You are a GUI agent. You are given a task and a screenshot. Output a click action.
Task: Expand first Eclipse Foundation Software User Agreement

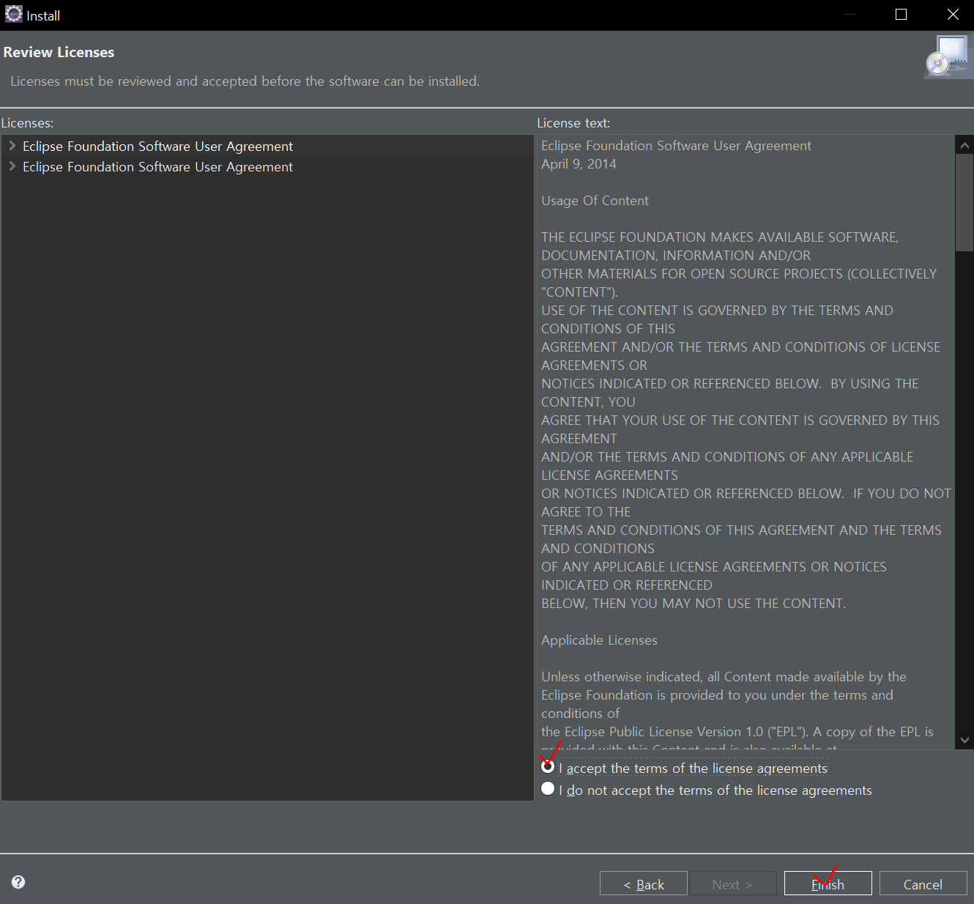point(12,146)
